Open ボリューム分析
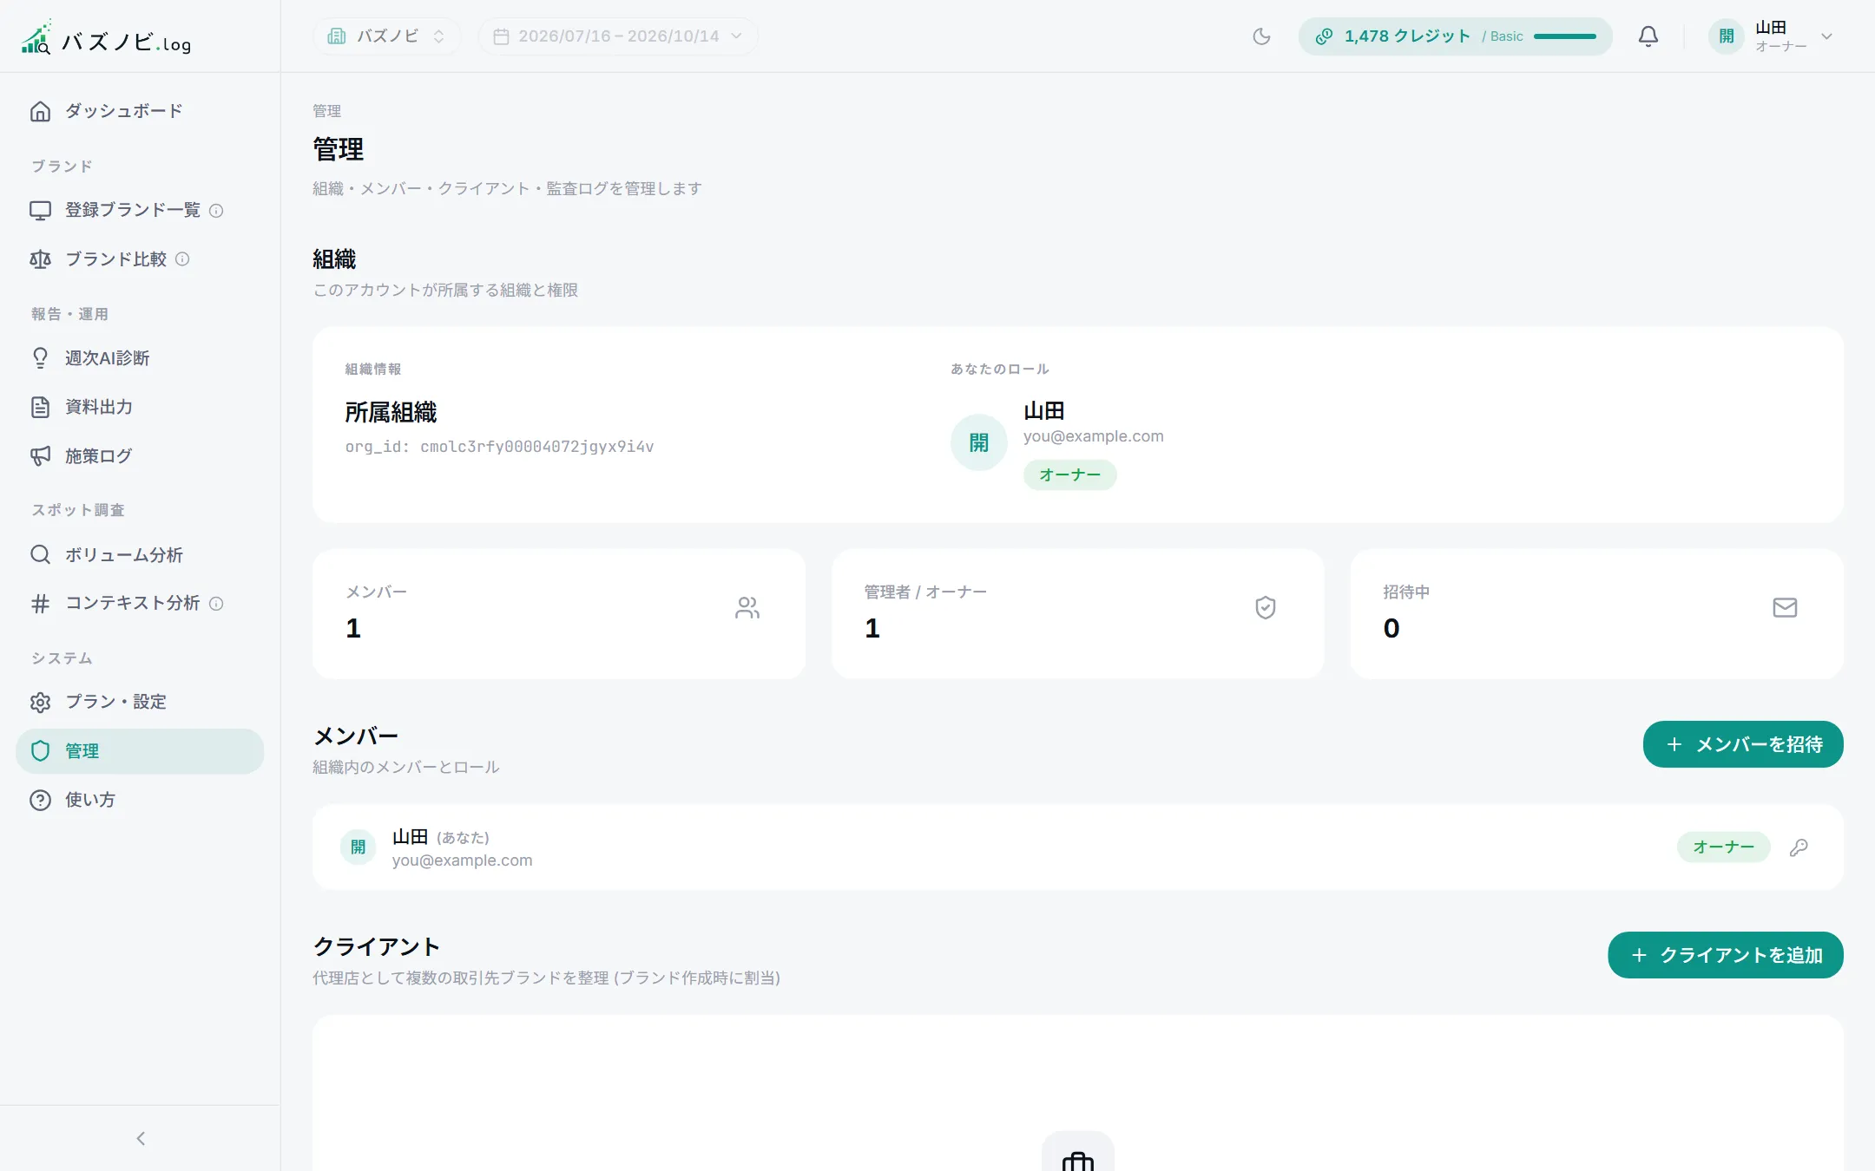 (140, 554)
